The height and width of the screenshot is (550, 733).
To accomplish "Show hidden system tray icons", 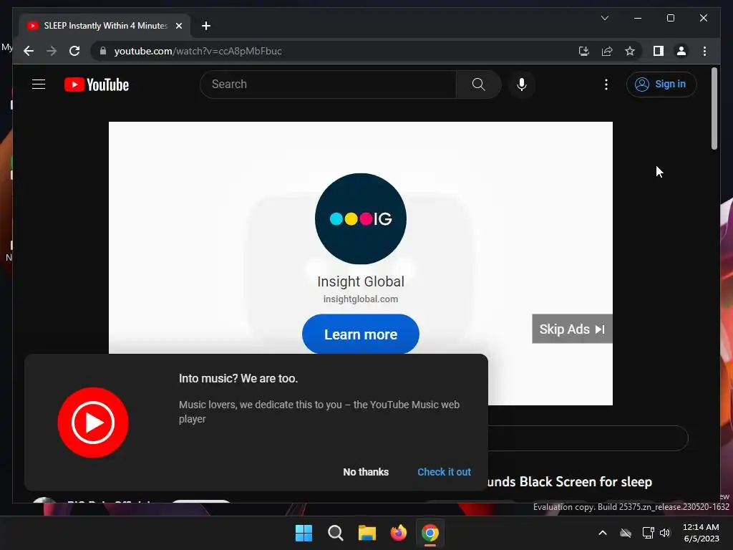I will point(603,533).
